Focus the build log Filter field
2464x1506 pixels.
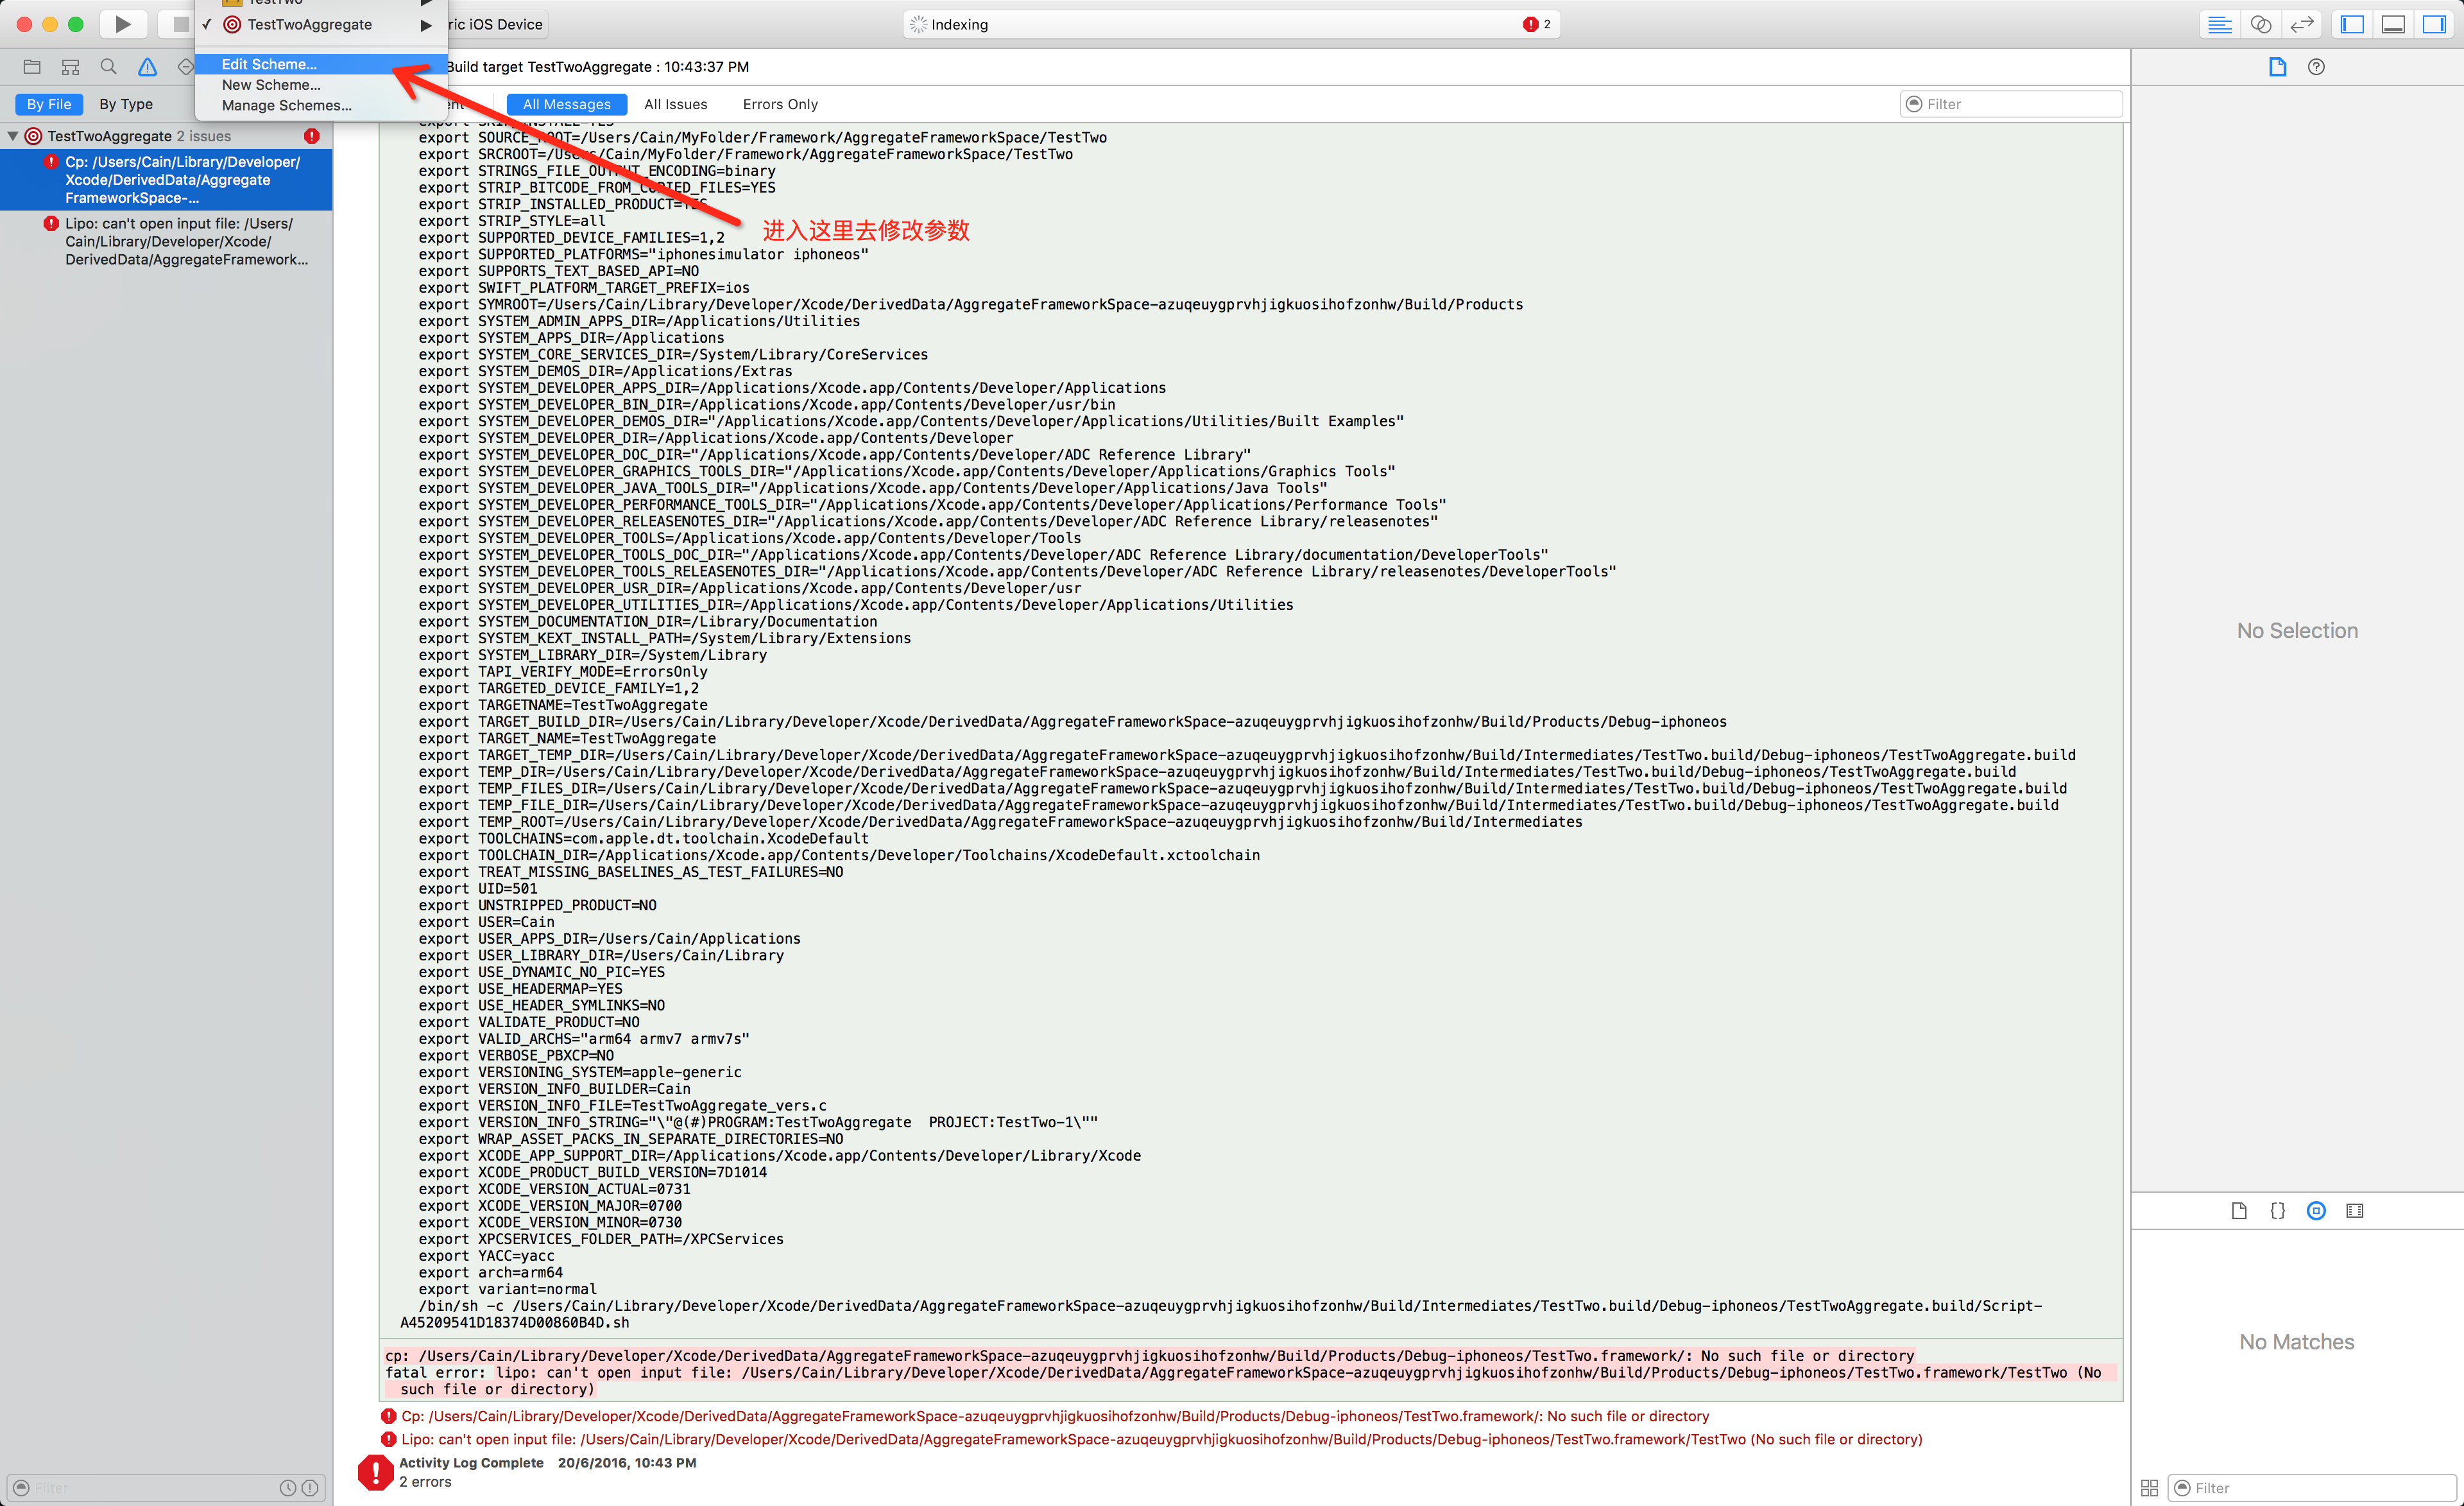tap(2011, 104)
